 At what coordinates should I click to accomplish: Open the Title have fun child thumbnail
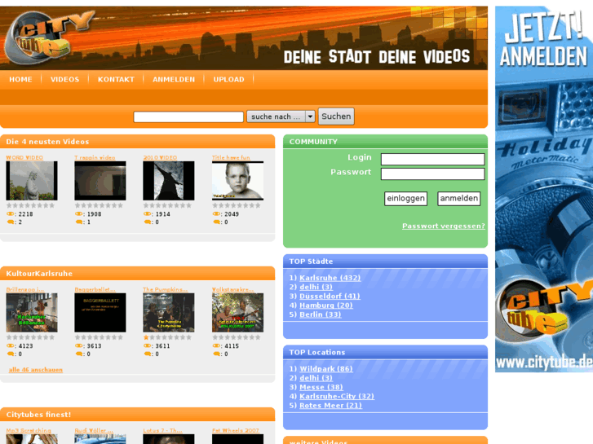[x=238, y=181]
